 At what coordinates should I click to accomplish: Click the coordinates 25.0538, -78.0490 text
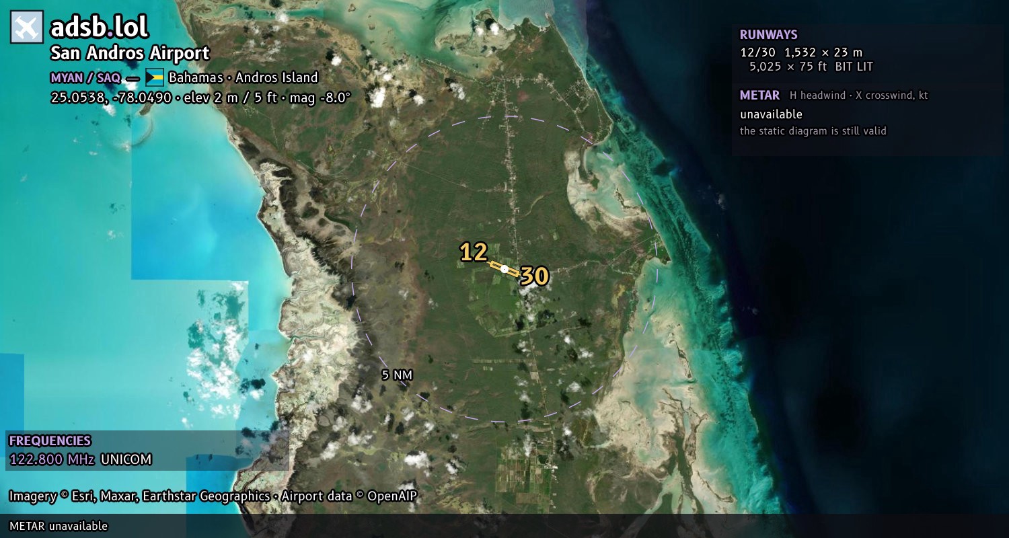111,98
